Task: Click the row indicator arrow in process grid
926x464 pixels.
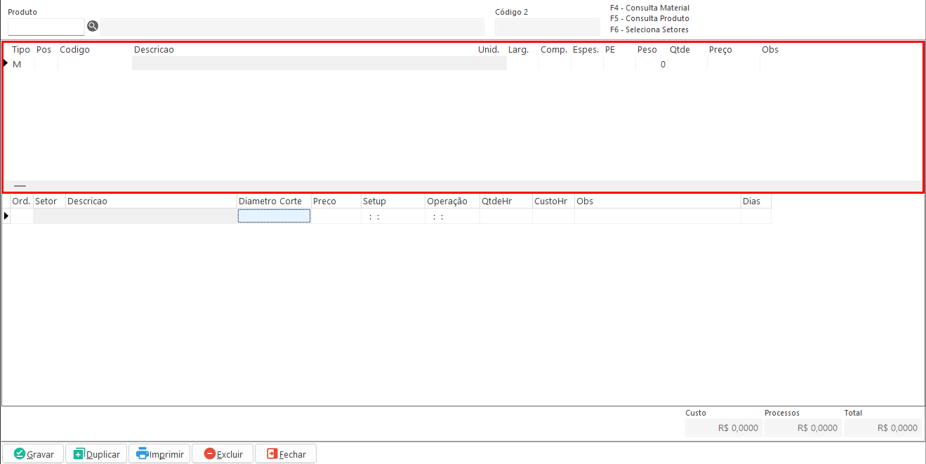Action: point(6,216)
